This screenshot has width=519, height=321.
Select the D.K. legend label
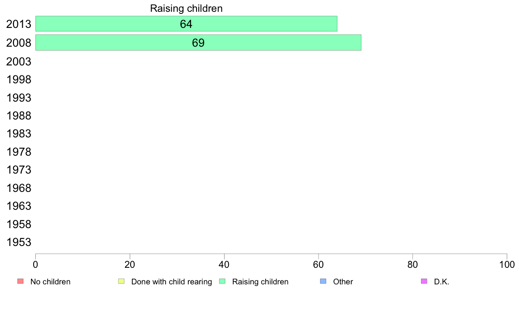point(442,282)
